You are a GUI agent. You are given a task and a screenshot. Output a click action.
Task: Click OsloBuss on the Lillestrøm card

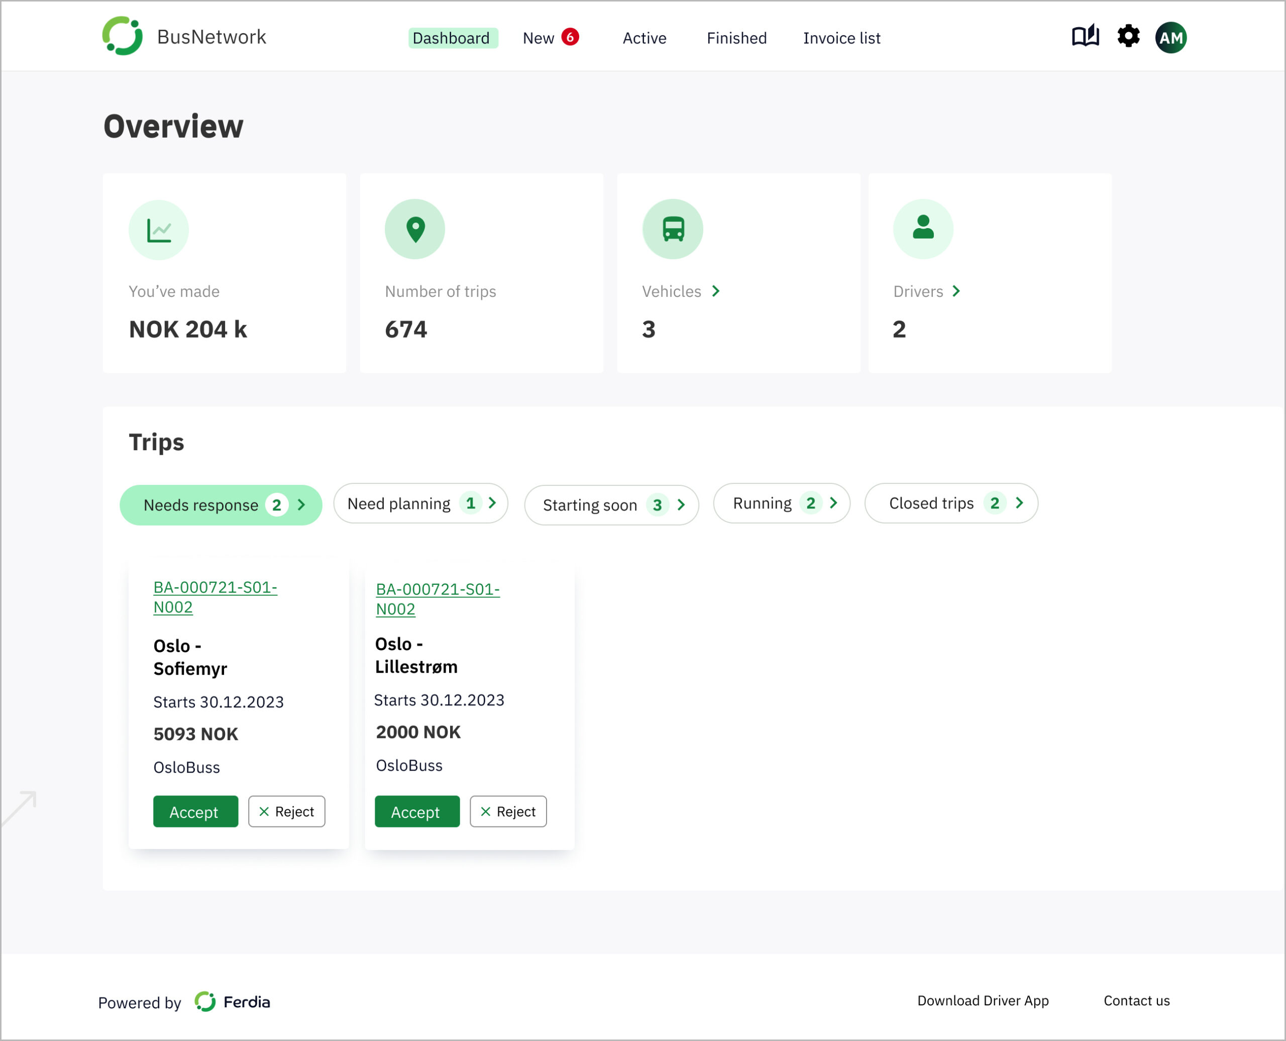[x=409, y=766]
